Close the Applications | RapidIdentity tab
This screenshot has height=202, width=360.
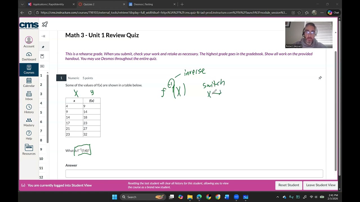pos(74,4)
